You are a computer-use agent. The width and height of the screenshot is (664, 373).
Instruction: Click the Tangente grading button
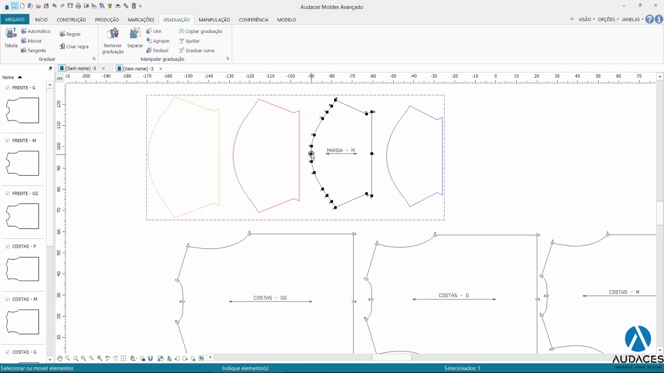pos(33,50)
